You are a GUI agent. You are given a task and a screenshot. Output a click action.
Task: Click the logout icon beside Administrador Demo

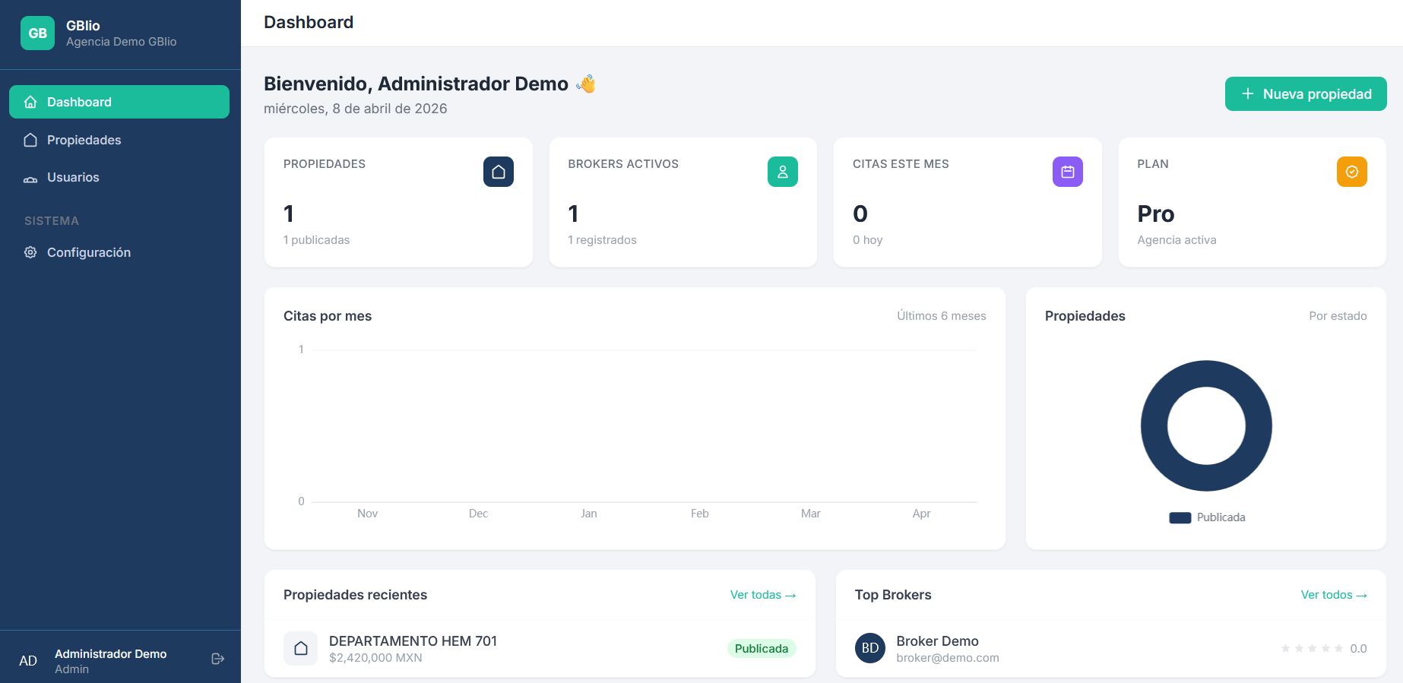click(x=217, y=659)
